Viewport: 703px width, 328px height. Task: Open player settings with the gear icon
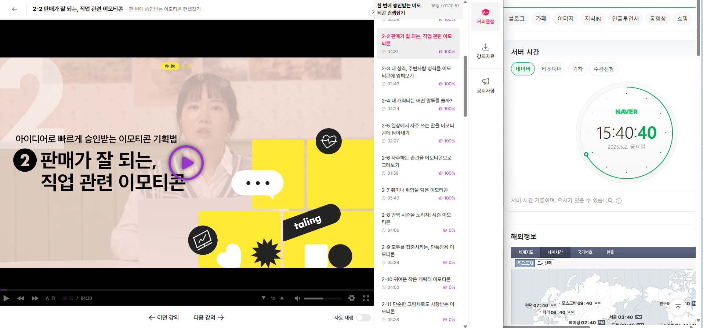click(x=352, y=298)
